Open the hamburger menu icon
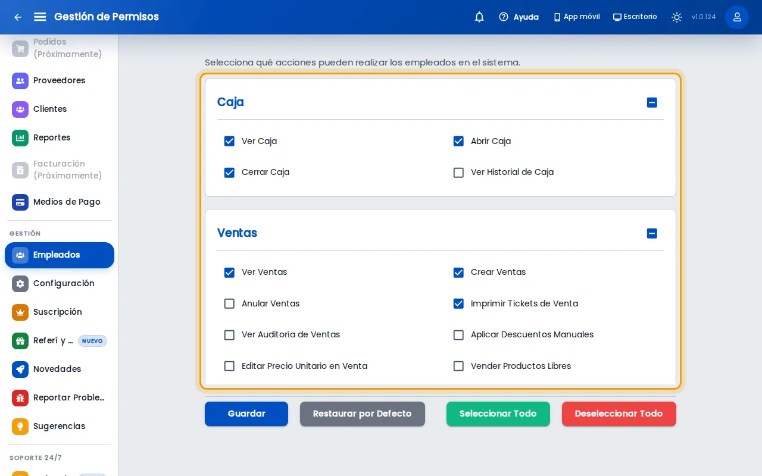Screen dimensions: 762x476 click(40, 17)
